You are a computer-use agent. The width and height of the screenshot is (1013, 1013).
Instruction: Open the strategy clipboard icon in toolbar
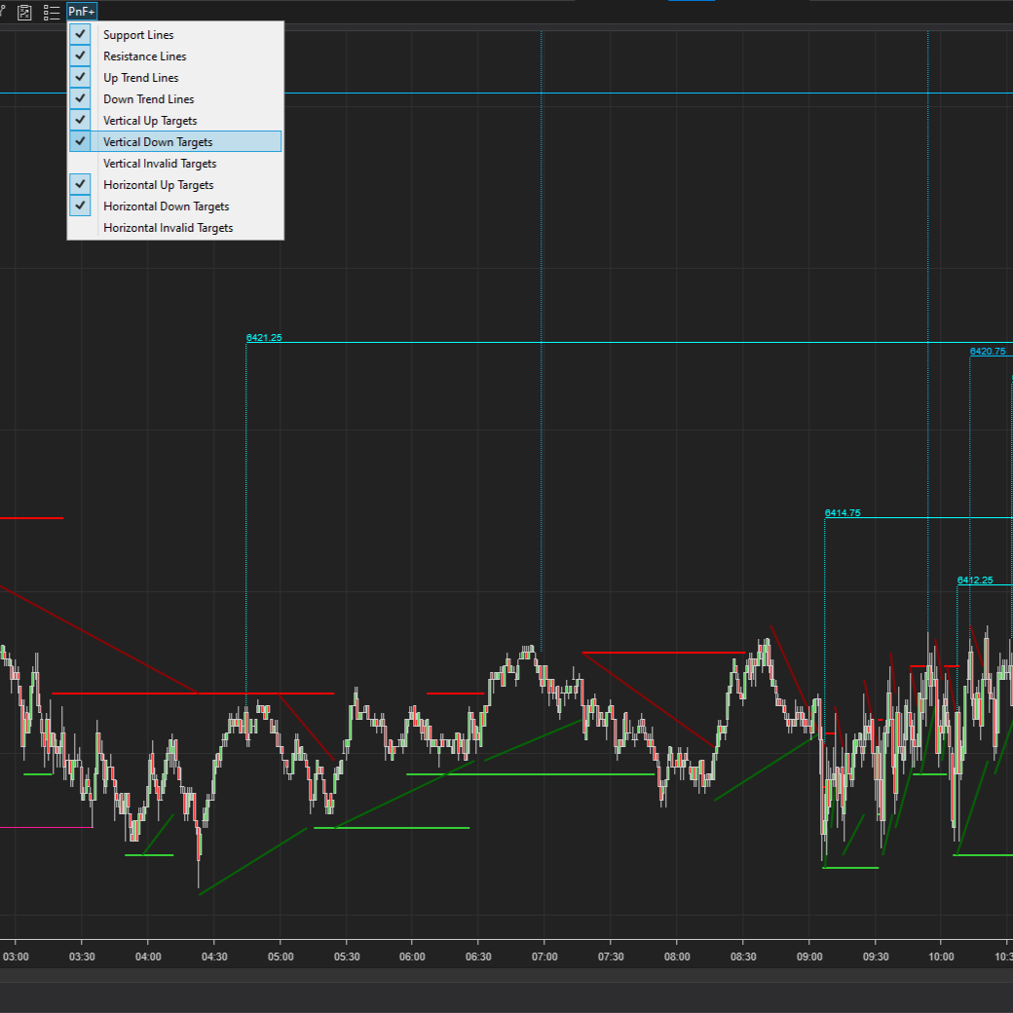tap(25, 12)
